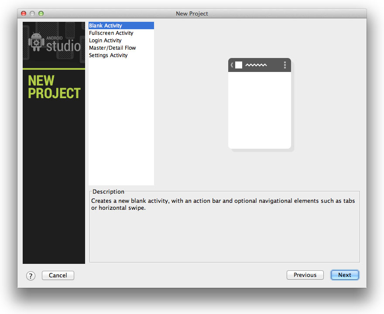The height and width of the screenshot is (314, 384).
Task: Select Fullscreen Activity template
Action: pos(121,33)
